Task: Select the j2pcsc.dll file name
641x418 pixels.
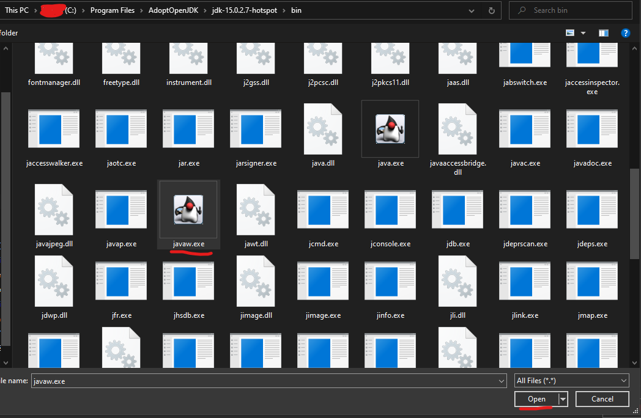Action: [x=323, y=82]
